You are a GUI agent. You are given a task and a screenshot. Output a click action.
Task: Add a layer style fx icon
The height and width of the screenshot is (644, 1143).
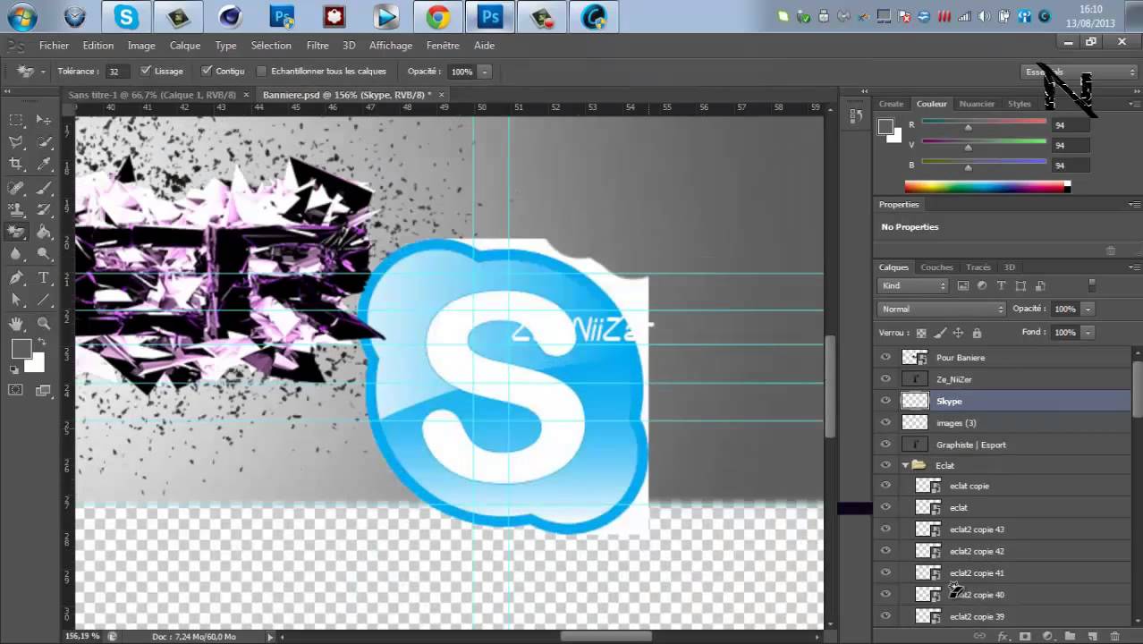pyautogui.click(x=1003, y=636)
